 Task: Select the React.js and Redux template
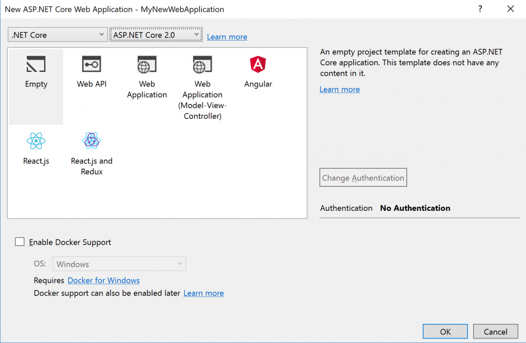pyautogui.click(x=91, y=147)
